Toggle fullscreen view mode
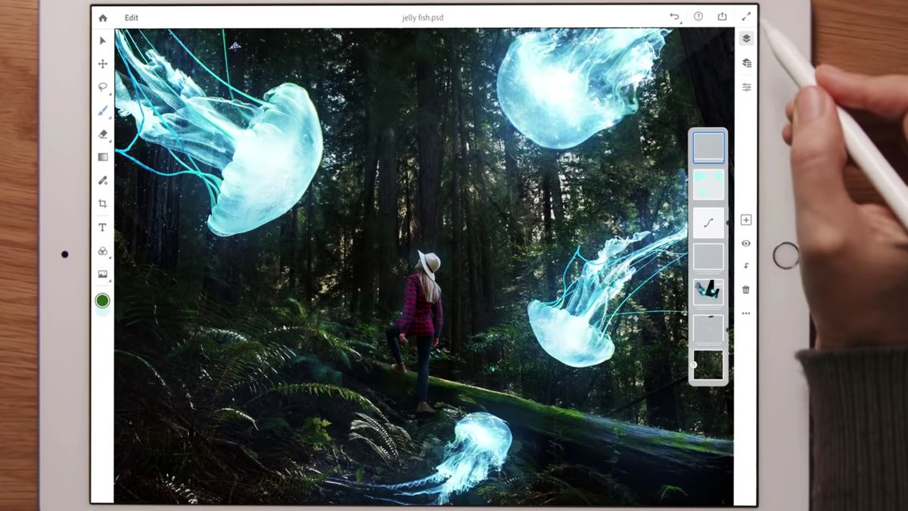 (x=747, y=16)
